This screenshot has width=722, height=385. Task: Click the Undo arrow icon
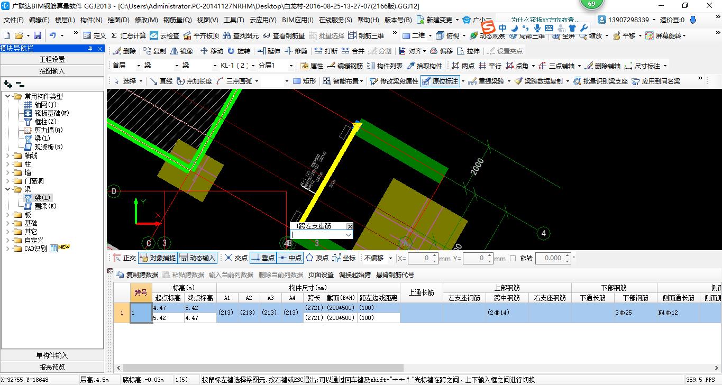(53, 35)
